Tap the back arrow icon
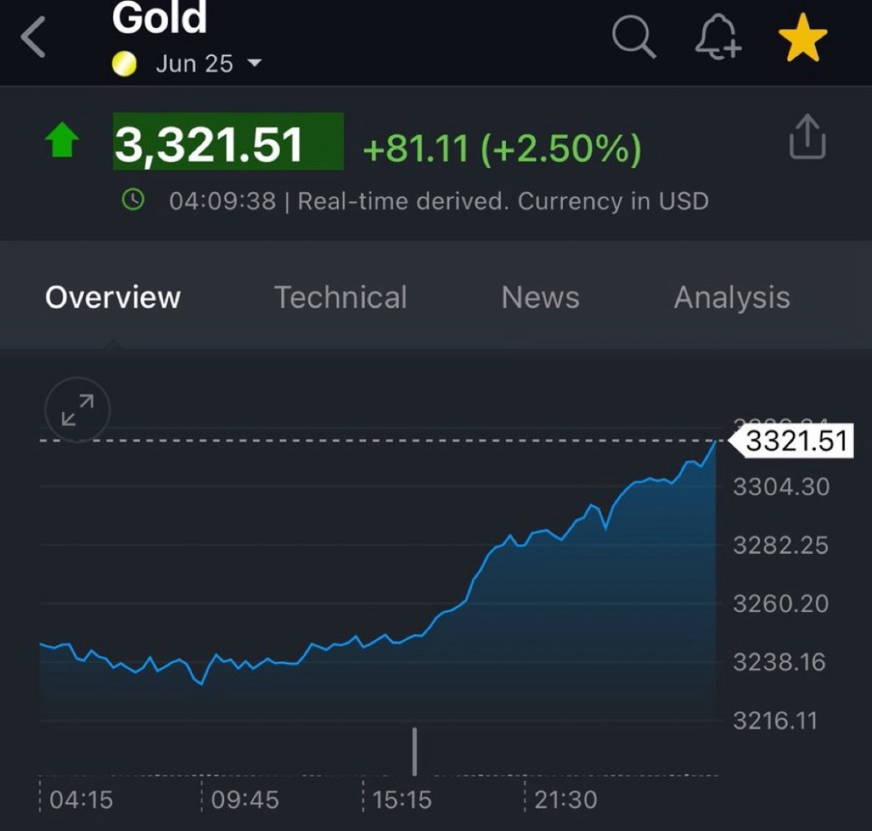872x831 pixels. pos(33,38)
